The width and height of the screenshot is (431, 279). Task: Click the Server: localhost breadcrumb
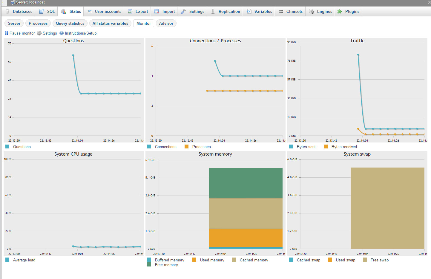(x=30, y=2)
